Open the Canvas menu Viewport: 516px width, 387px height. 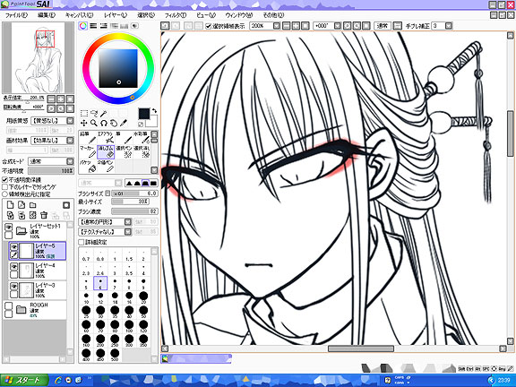pos(79,15)
